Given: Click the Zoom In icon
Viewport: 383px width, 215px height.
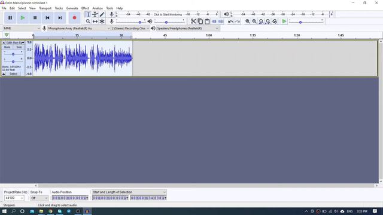Looking at the screenshot, I should (x=247, y=21).
